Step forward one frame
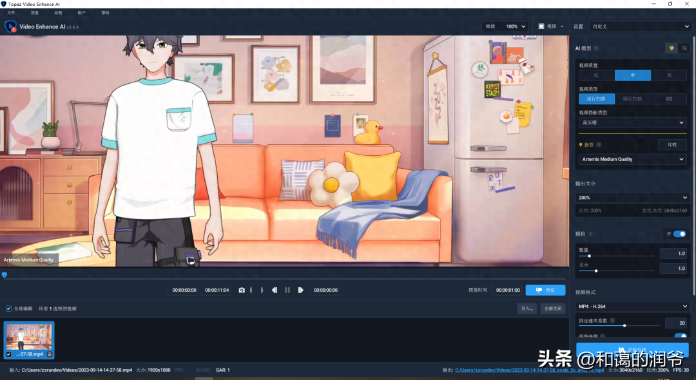Image resolution: width=696 pixels, height=380 pixels. coord(300,290)
